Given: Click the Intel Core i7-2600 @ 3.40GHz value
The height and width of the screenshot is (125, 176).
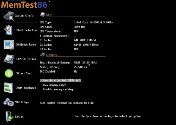Looking at the screenshot, I should point(94,23).
